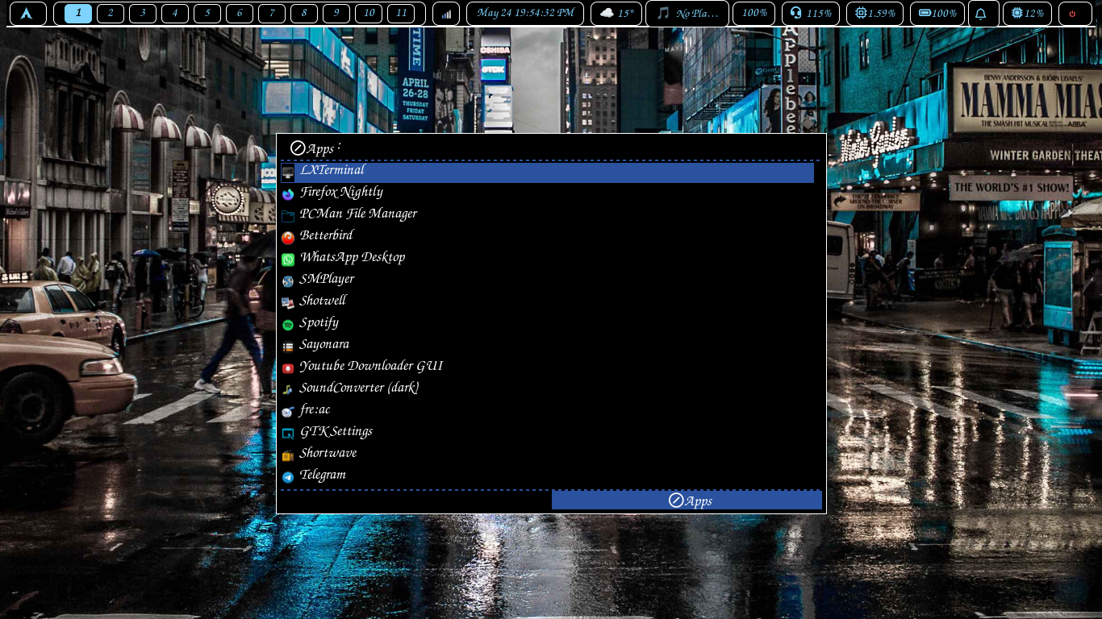Switch to workspace 6
The image size is (1102, 619).
point(240,13)
